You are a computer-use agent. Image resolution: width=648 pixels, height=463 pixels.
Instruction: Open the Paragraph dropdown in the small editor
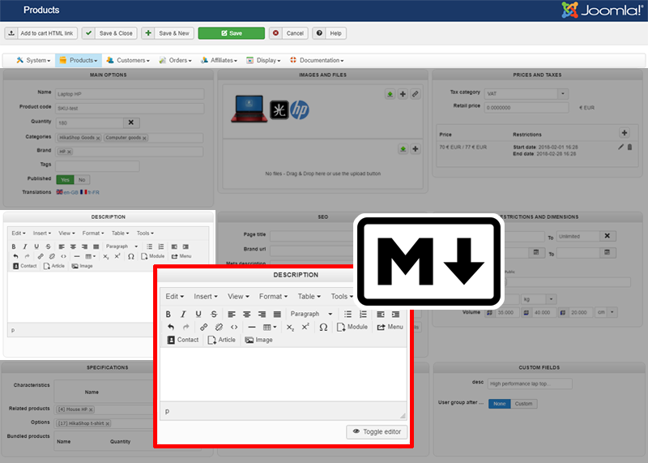pyautogui.click(x=122, y=247)
